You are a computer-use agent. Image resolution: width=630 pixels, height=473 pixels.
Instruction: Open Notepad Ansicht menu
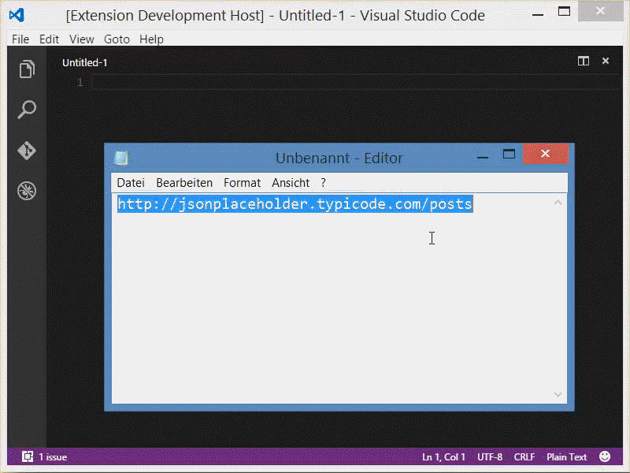pos(291,183)
